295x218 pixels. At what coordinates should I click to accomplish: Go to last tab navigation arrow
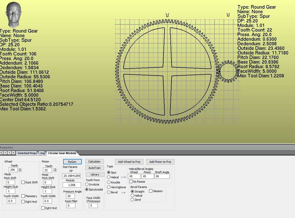click(x=13, y=153)
